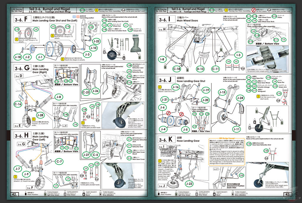Select the large C-11 callout in the step I diagram
This screenshot has width=302, height=203.
[x=216, y=69]
